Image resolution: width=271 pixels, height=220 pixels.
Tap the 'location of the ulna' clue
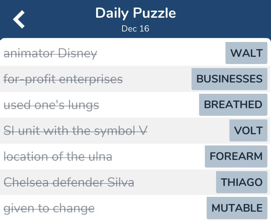[x=58, y=157]
